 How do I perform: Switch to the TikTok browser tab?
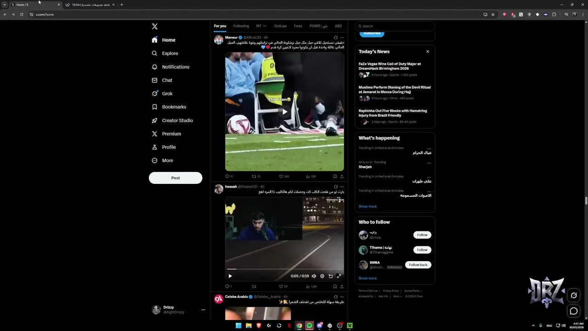pos(90,5)
